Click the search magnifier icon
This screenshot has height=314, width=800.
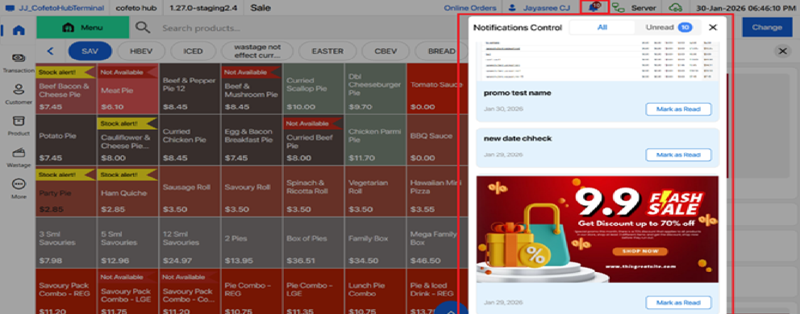[x=143, y=27]
